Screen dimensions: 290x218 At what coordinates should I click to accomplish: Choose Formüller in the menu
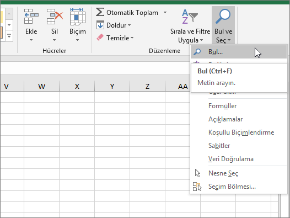pos(222,106)
